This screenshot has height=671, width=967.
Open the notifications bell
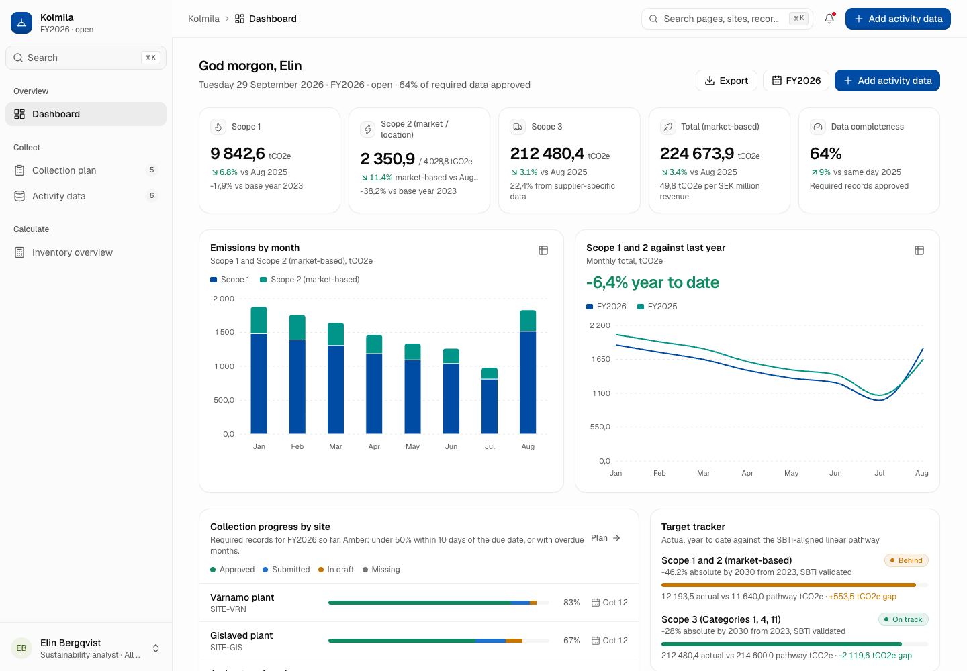829,19
